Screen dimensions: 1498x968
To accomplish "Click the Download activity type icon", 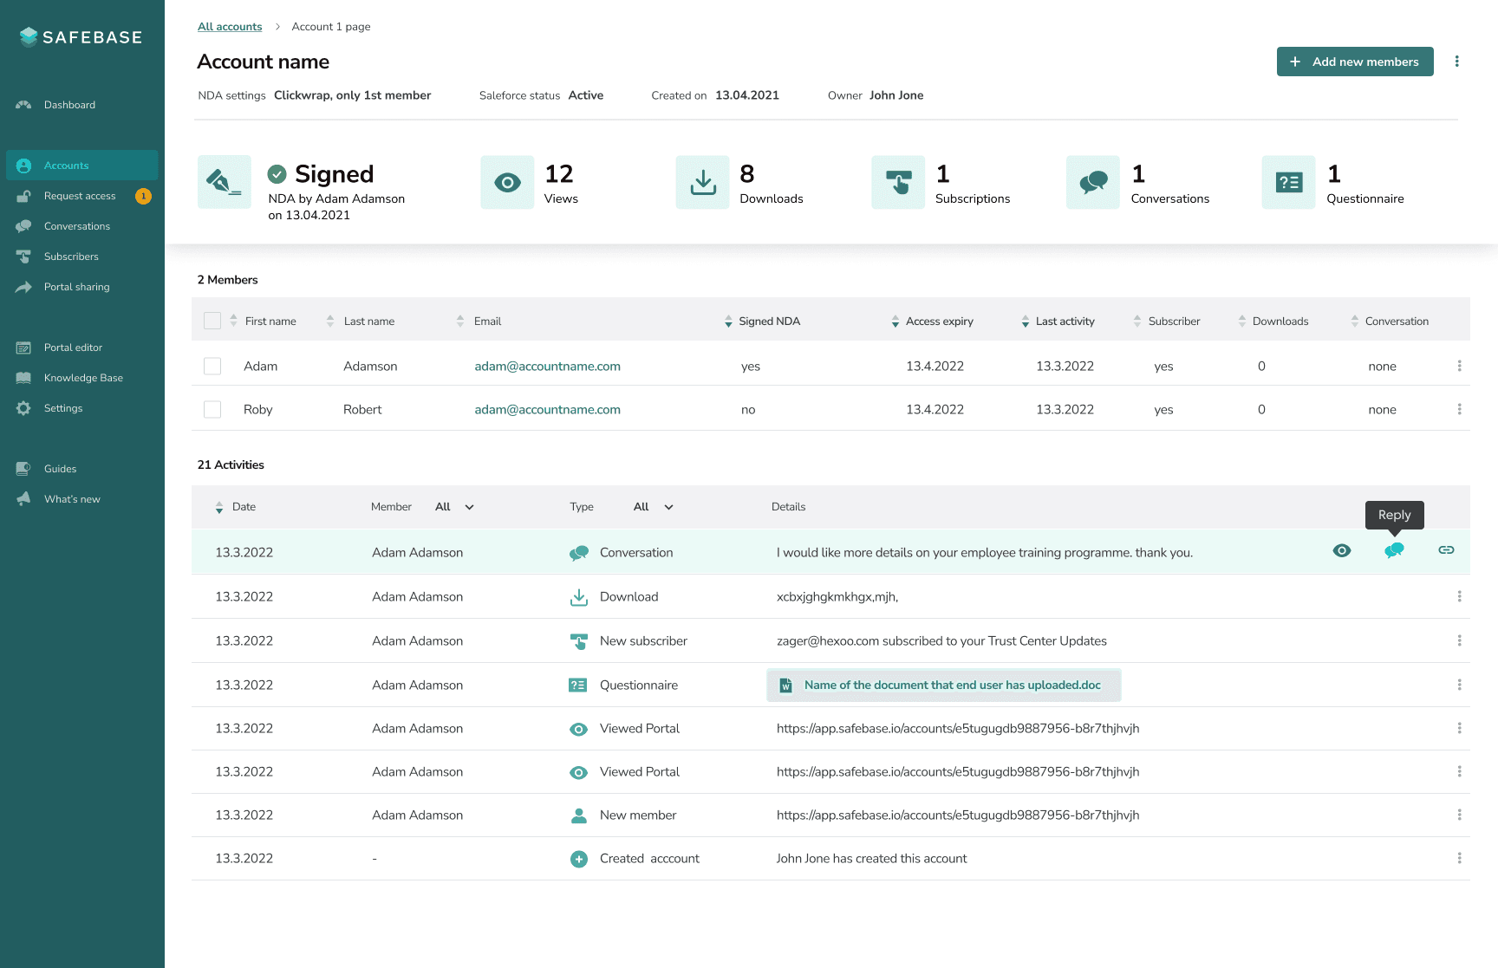I will point(578,597).
